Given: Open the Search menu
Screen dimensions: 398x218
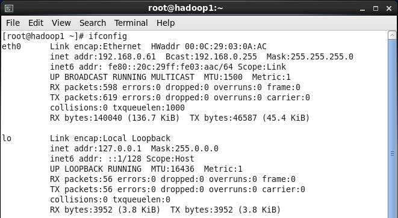Looking at the screenshot, I should tap(93, 23).
